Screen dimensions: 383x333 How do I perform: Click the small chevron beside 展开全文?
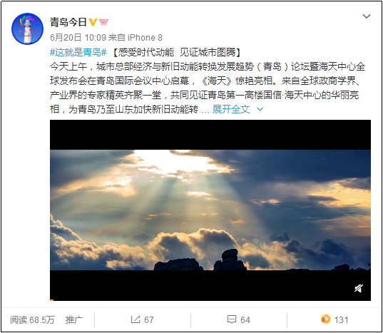click(260, 109)
